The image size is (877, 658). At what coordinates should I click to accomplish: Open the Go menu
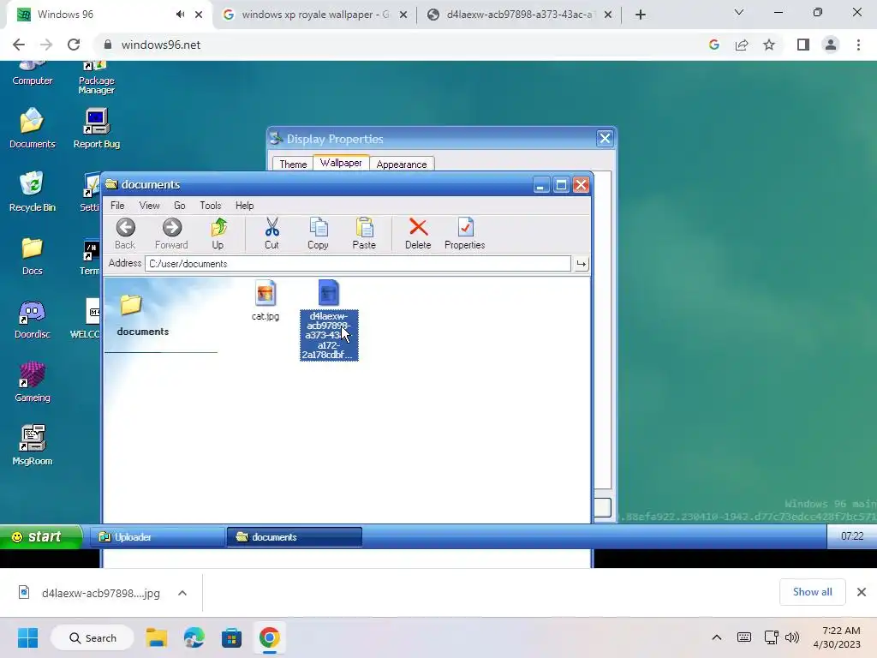tap(180, 206)
